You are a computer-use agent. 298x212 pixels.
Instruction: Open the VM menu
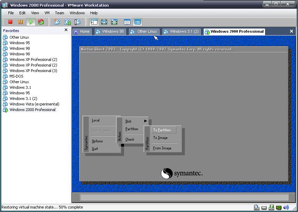47,13
